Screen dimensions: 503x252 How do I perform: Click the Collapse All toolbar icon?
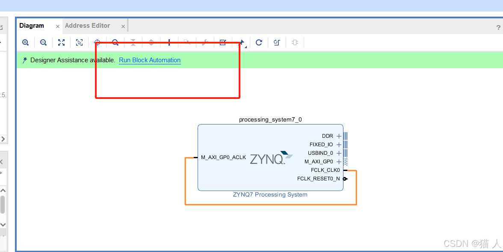point(133,42)
